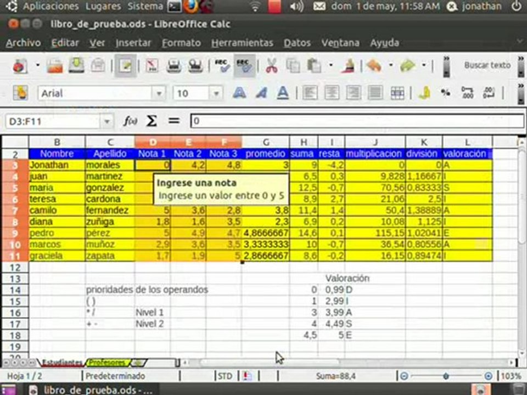The height and width of the screenshot is (395, 527).
Task: Create a new document with New icon
Action: point(20,66)
